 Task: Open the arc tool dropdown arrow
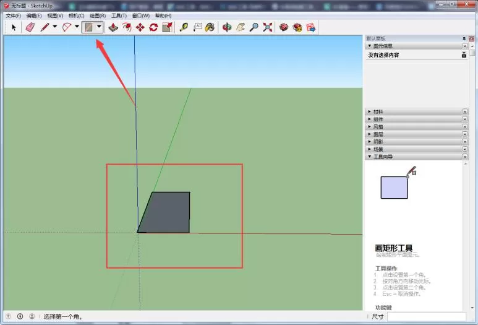pos(77,27)
